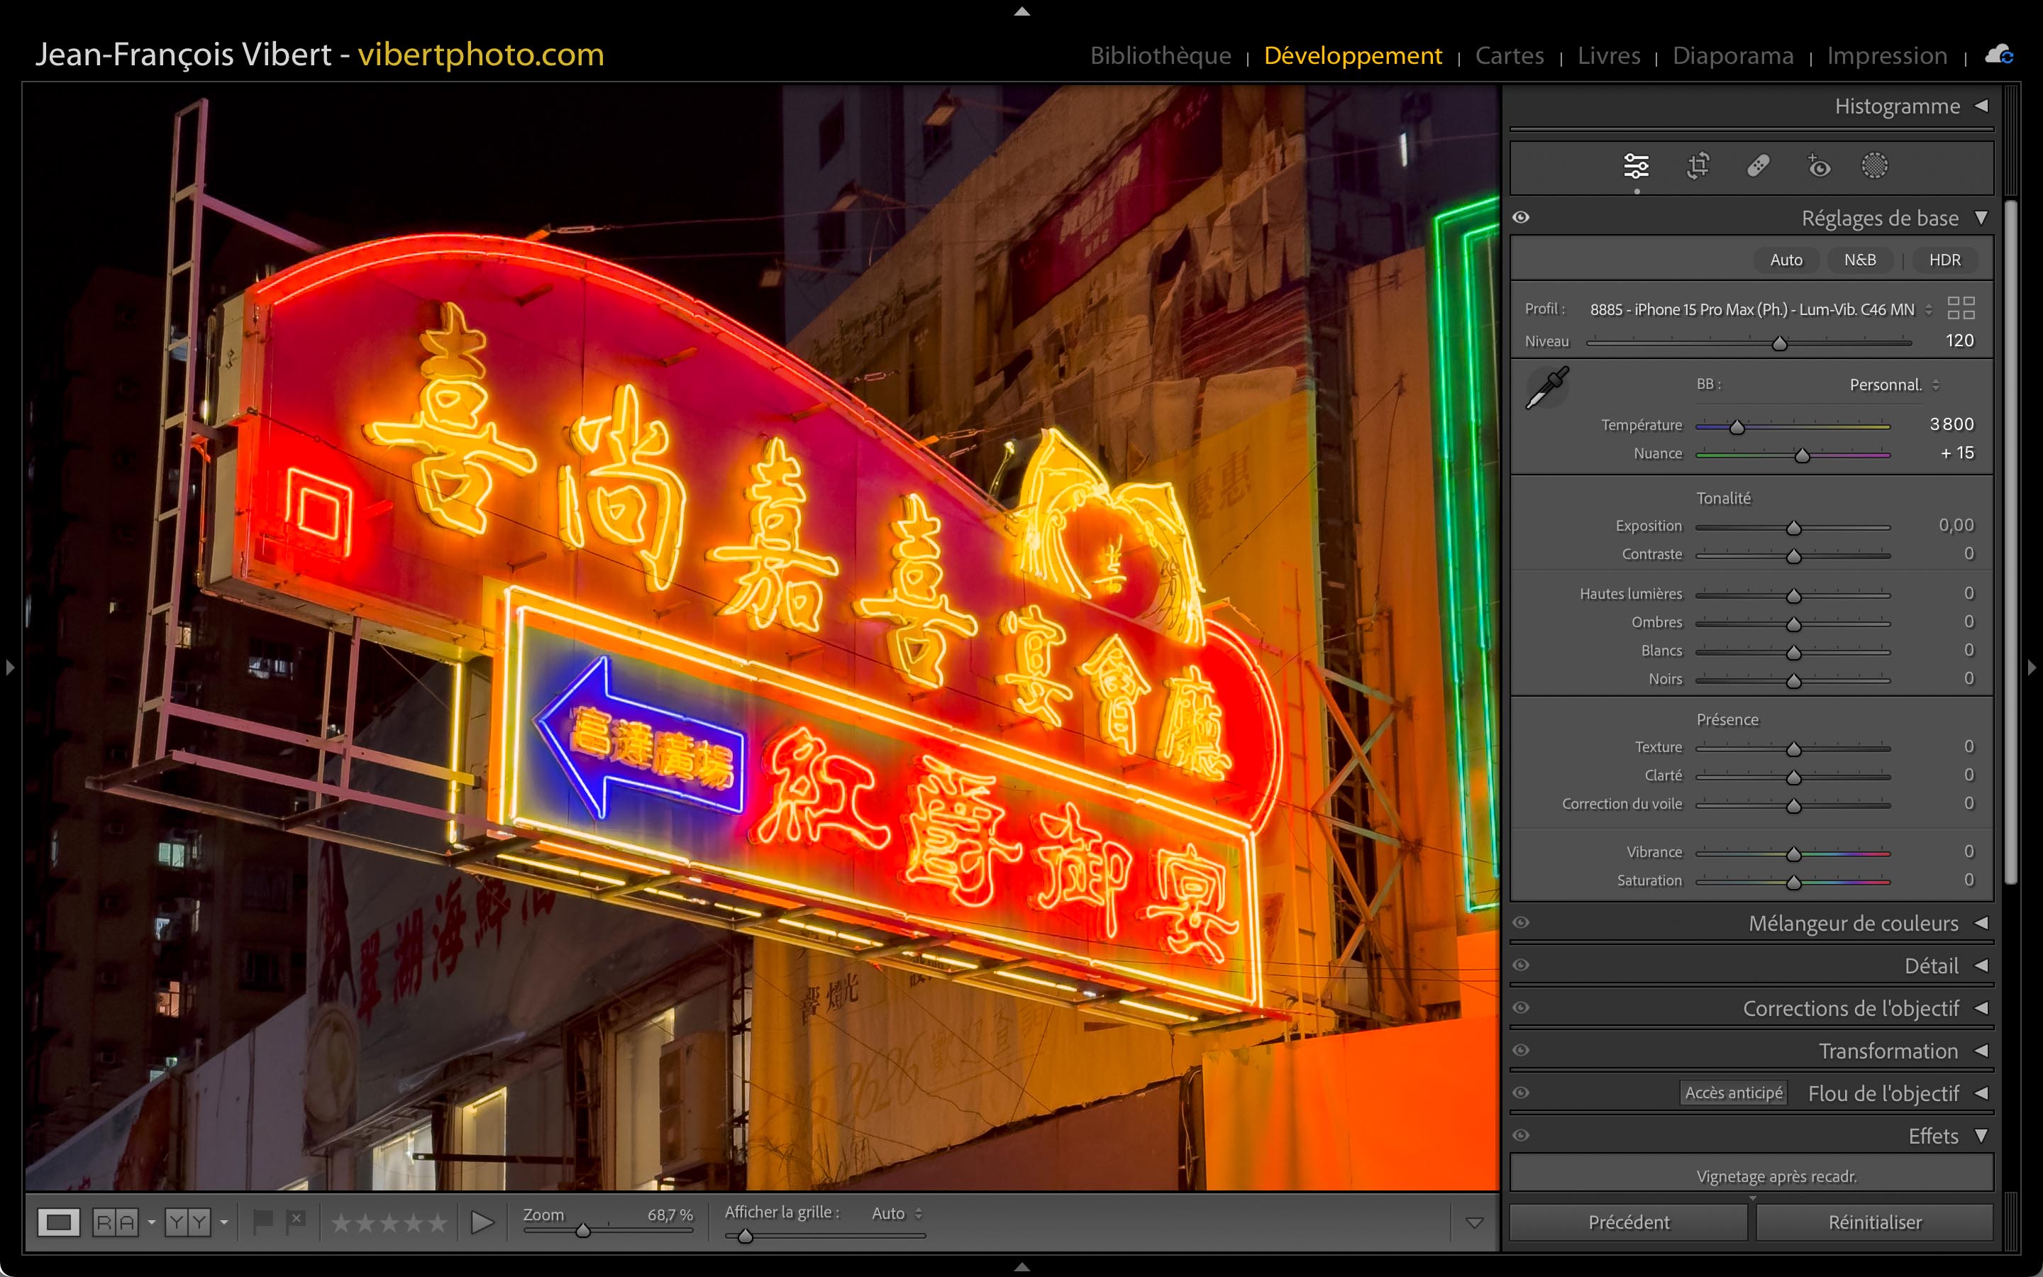The height and width of the screenshot is (1277, 2043).
Task: Disable the Détail panel eye switch
Action: pyautogui.click(x=1522, y=965)
